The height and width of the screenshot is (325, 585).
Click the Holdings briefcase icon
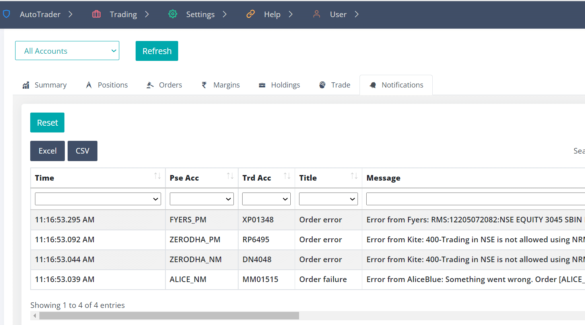[262, 85]
